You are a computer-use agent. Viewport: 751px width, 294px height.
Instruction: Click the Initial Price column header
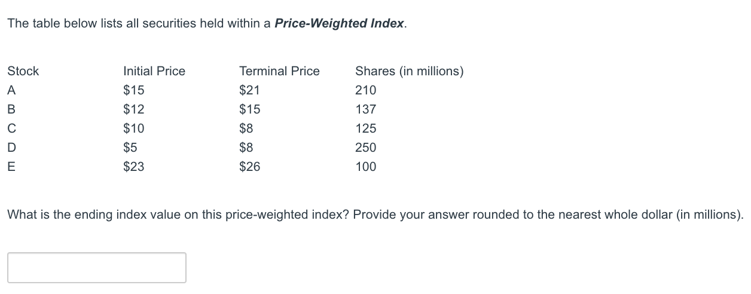(x=154, y=71)
